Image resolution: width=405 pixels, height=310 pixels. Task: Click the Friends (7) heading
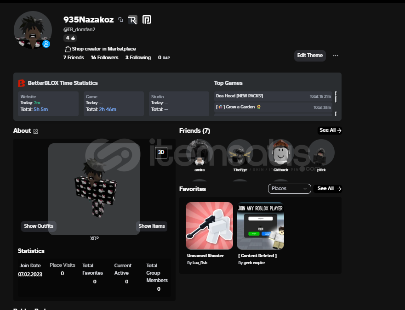[x=194, y=131]
